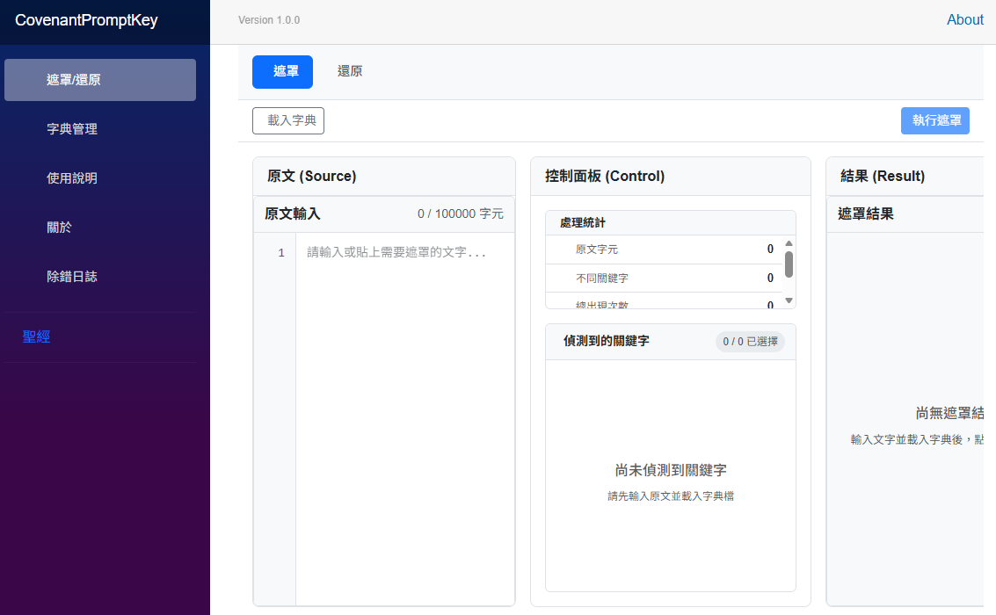Click the scroll up arrow in 處理統計
This screenshot has width=996, height=615.
click(789, 243)
